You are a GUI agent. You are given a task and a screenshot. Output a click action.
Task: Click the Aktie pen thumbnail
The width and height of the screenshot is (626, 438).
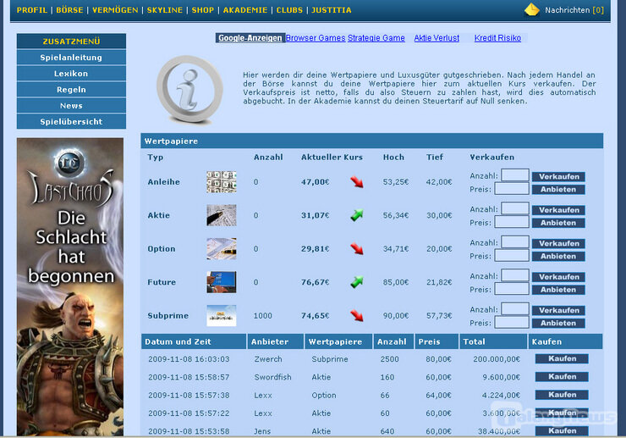[221, 215]
